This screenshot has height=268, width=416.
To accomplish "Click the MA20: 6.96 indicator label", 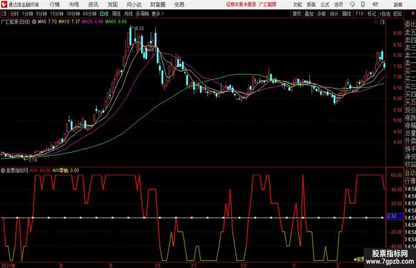I will tap(92, 22).
